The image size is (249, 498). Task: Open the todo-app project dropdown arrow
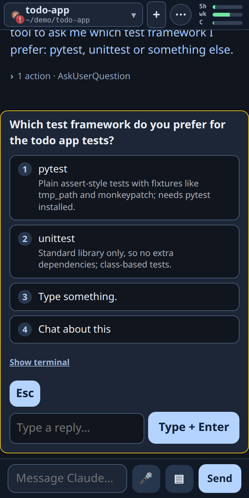[x=134, y=15]
